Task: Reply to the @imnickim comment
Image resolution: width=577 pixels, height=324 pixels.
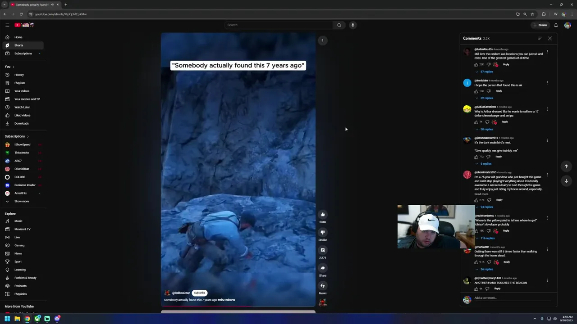Action: tap(499, 91)
